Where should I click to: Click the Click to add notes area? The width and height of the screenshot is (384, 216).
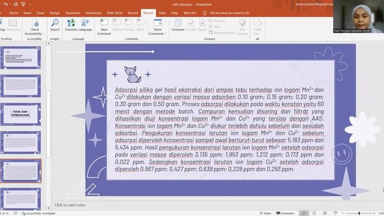(x=70, y=205)
